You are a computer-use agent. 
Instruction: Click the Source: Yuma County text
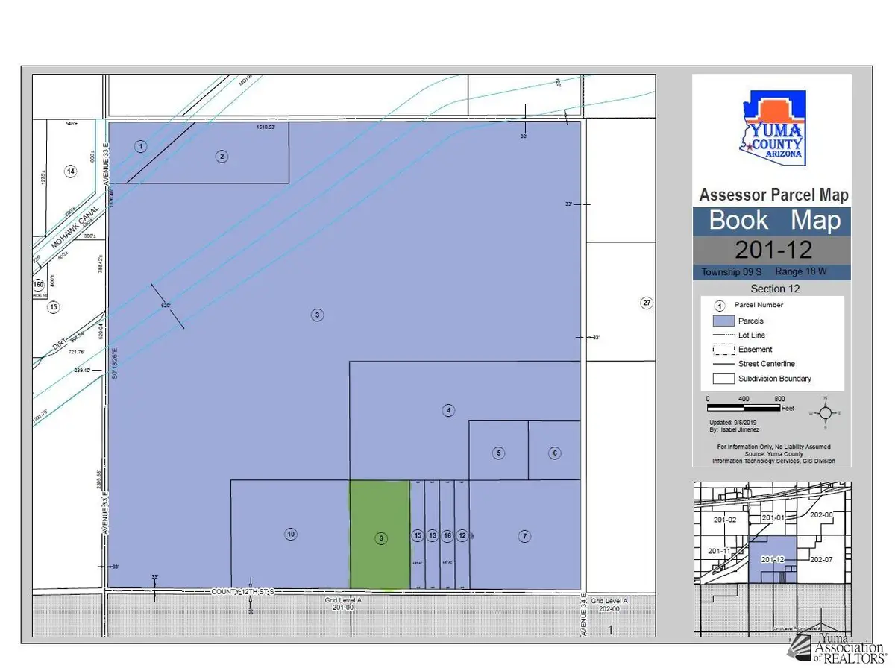[773, 453]
